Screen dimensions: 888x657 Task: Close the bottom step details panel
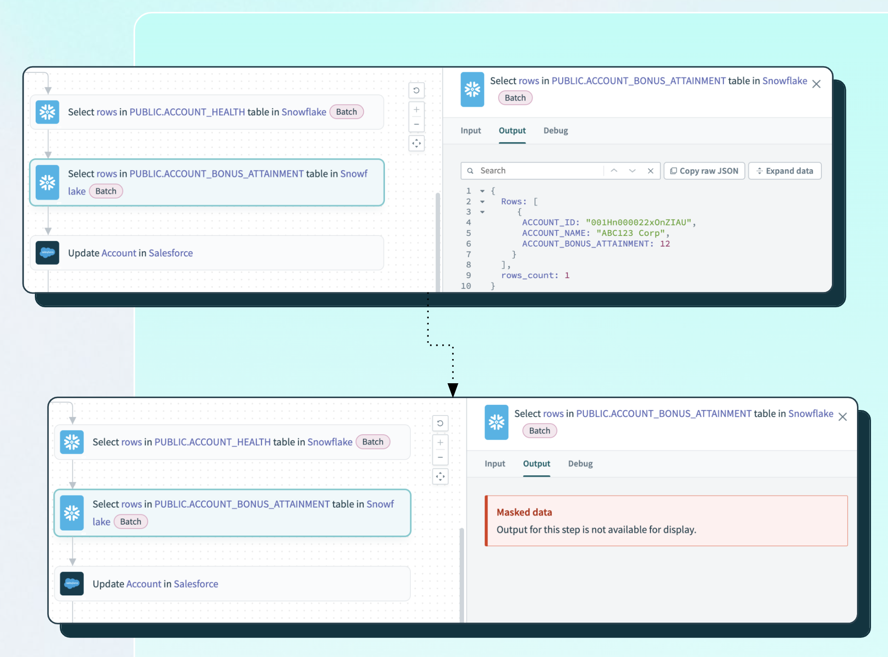pos(843,417)
